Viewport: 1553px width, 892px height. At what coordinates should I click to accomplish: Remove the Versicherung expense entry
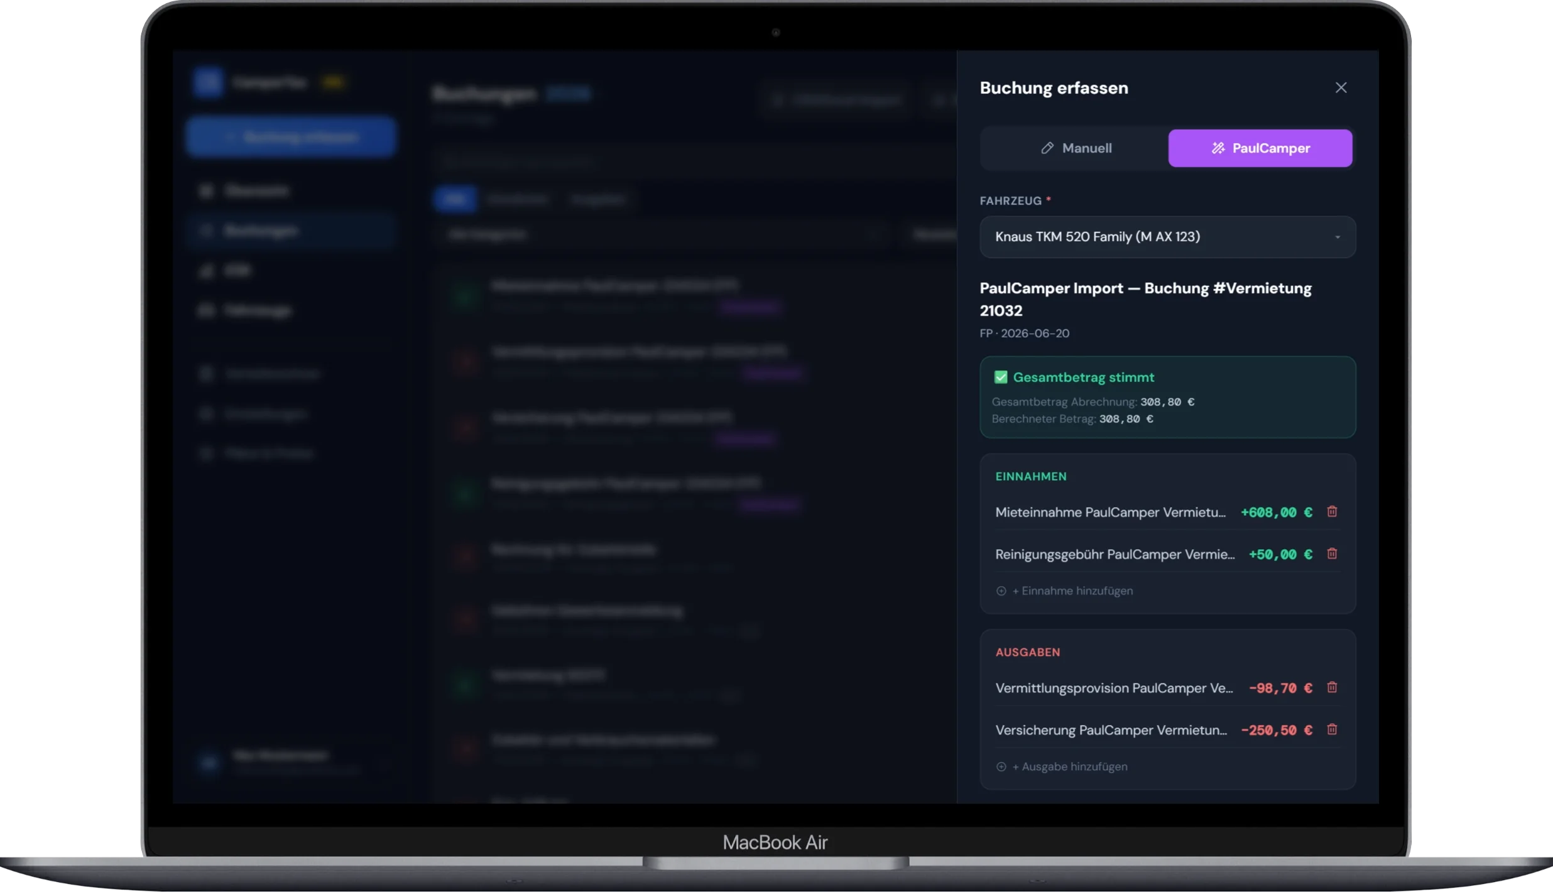[1332, 730]
